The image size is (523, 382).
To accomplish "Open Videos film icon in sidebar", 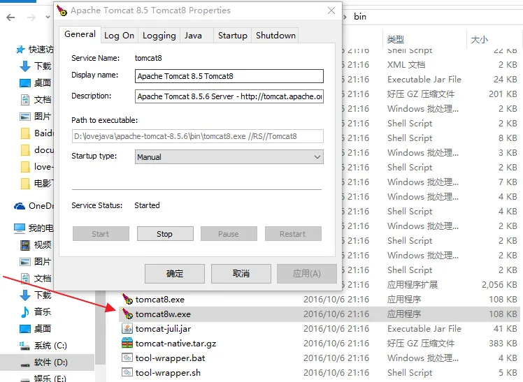I will (25, 245).
